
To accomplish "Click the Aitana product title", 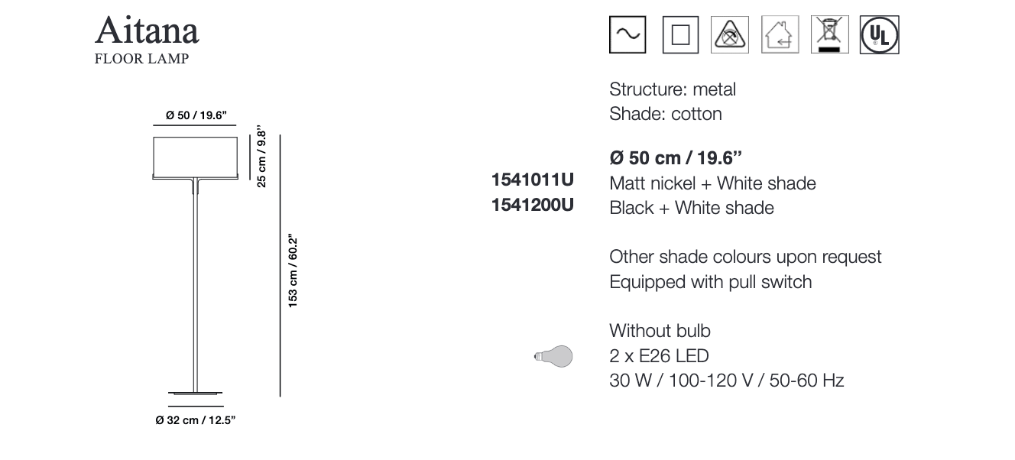I will [147, 31].
